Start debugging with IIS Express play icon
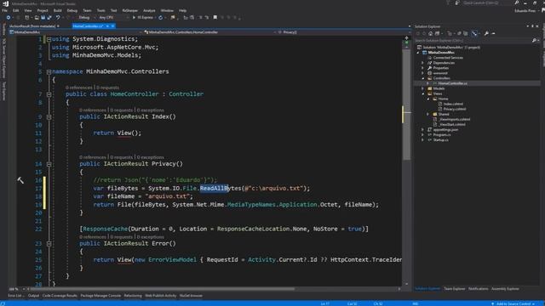Image resolution: width=545 pixels, height=306 pixels. click(134, 17)
